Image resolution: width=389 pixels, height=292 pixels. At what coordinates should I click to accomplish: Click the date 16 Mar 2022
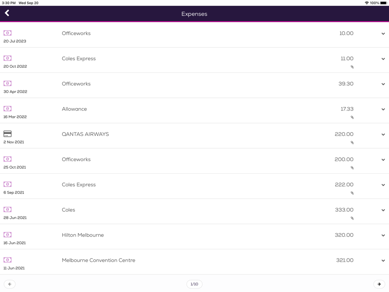coord(15,117)
